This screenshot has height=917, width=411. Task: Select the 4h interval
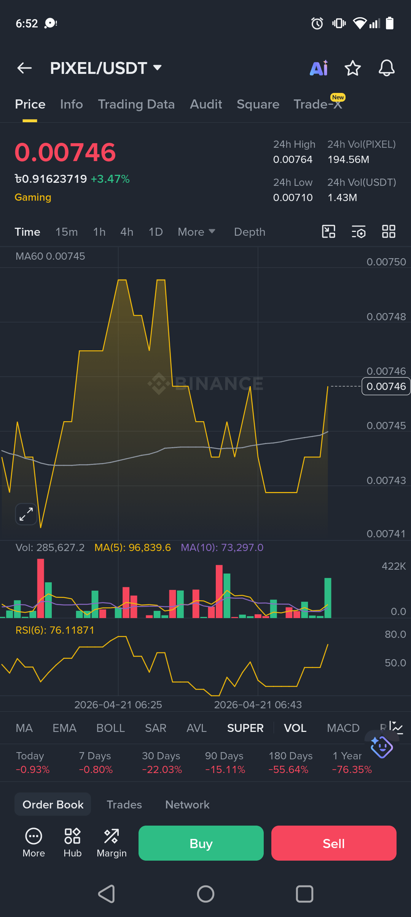tap(127, 232)
